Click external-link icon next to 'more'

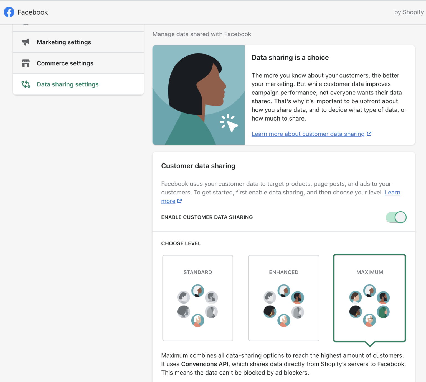pos(179,201)
